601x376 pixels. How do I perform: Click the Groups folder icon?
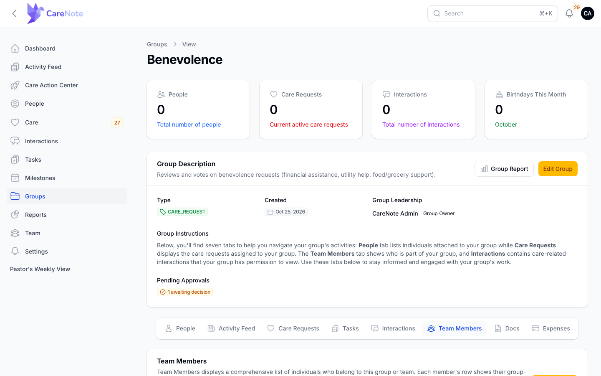tap(15, 196)
